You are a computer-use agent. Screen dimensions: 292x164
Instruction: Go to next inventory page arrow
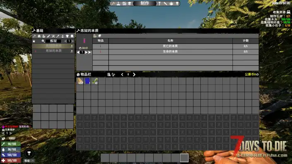tap(134, 74)
